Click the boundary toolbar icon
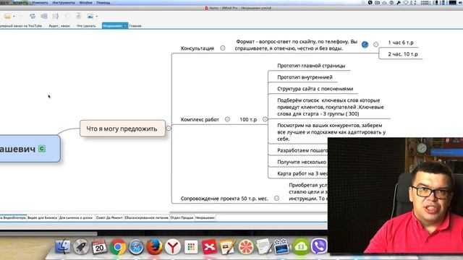463x260 pixels. (x=44, y=16)
